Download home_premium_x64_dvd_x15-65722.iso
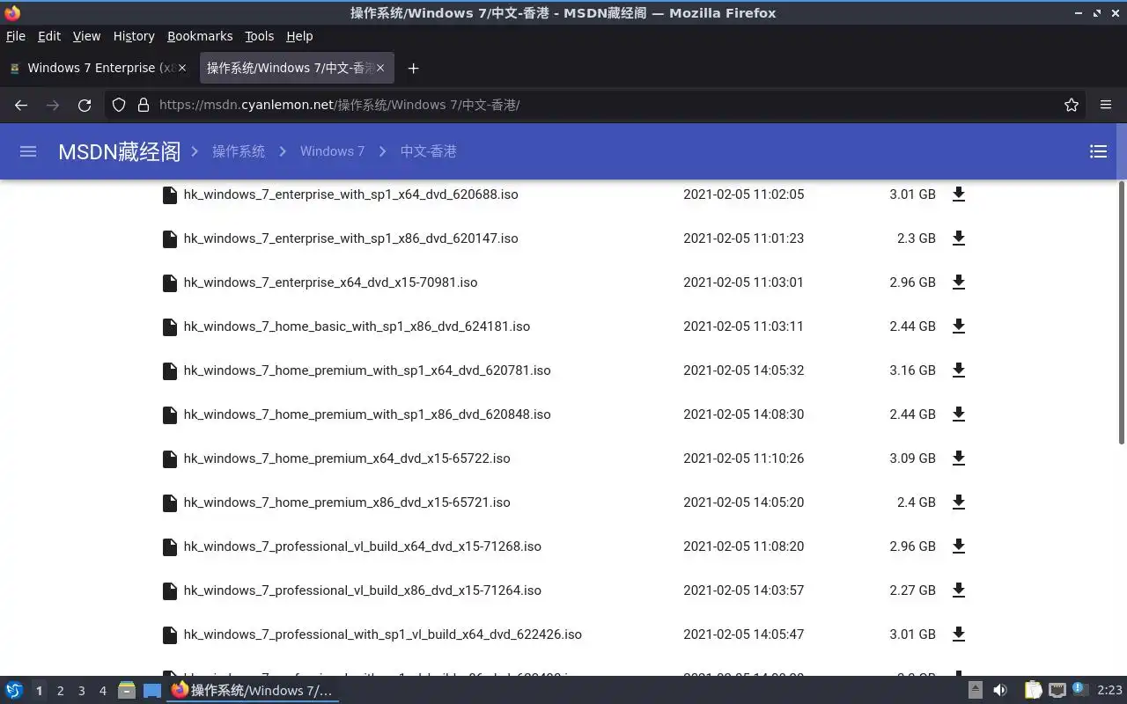Image resolution: width=1127 pixels, height=704 pixels. (x=959, y=458)
